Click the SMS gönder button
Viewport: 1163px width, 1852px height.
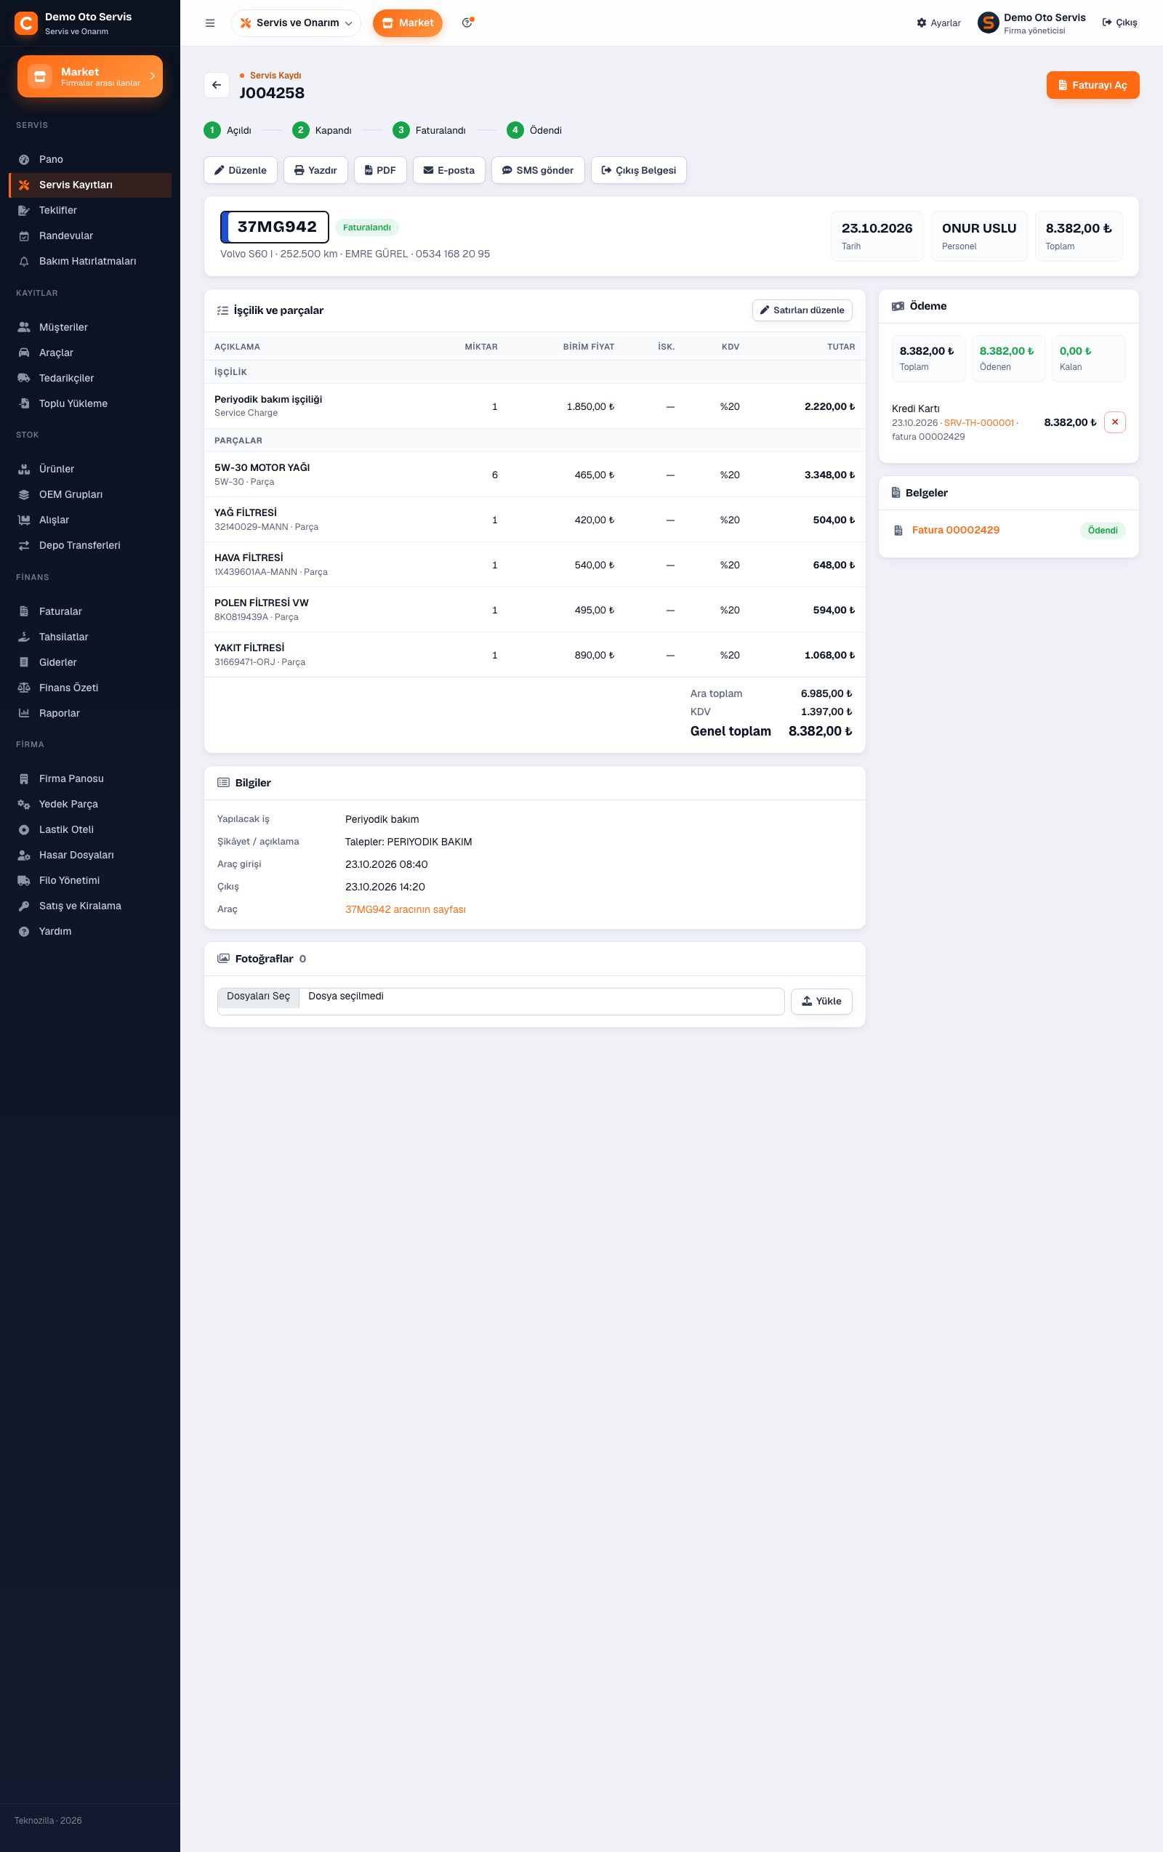point(538,170)
